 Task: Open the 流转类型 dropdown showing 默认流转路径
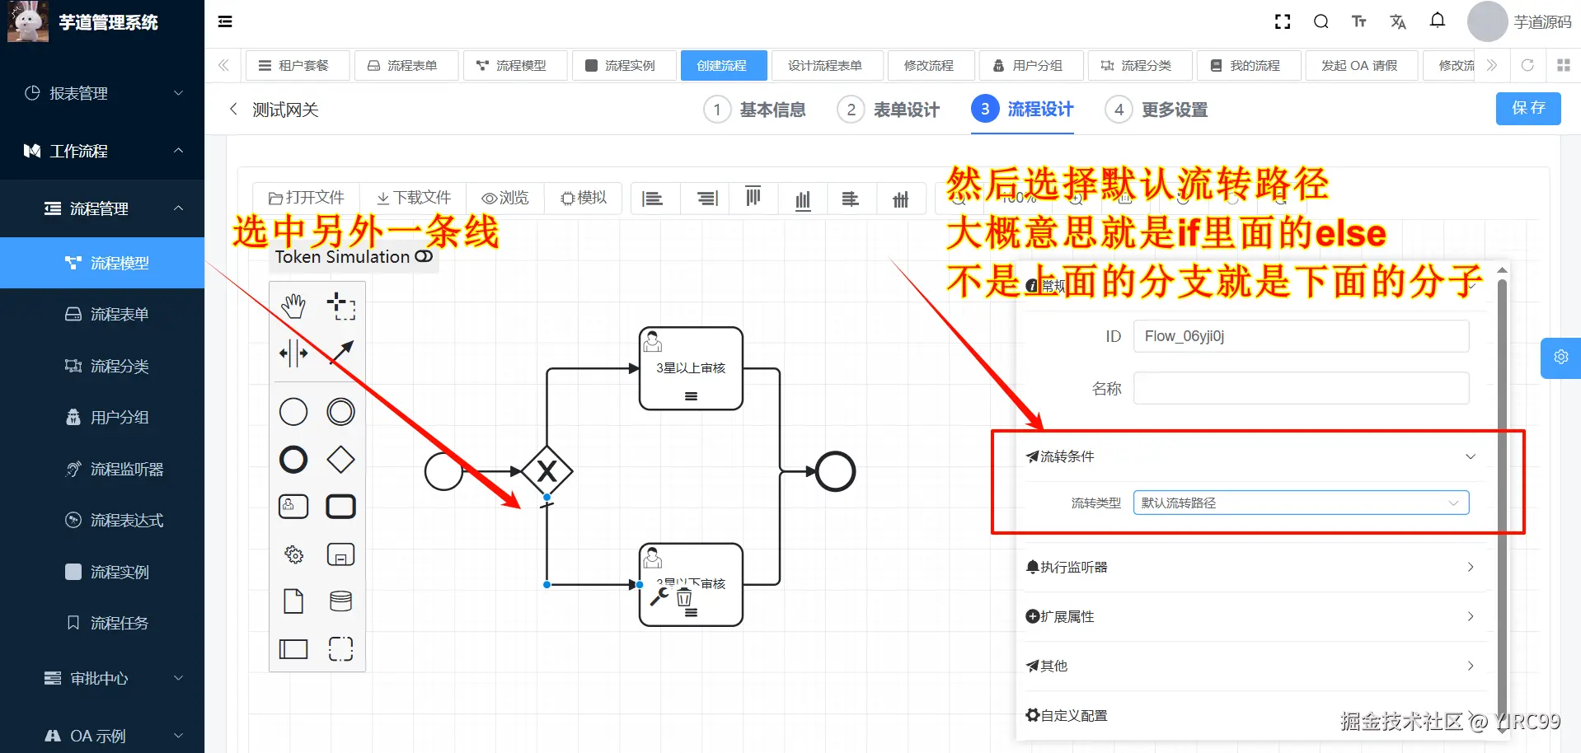click(1300, 503)
